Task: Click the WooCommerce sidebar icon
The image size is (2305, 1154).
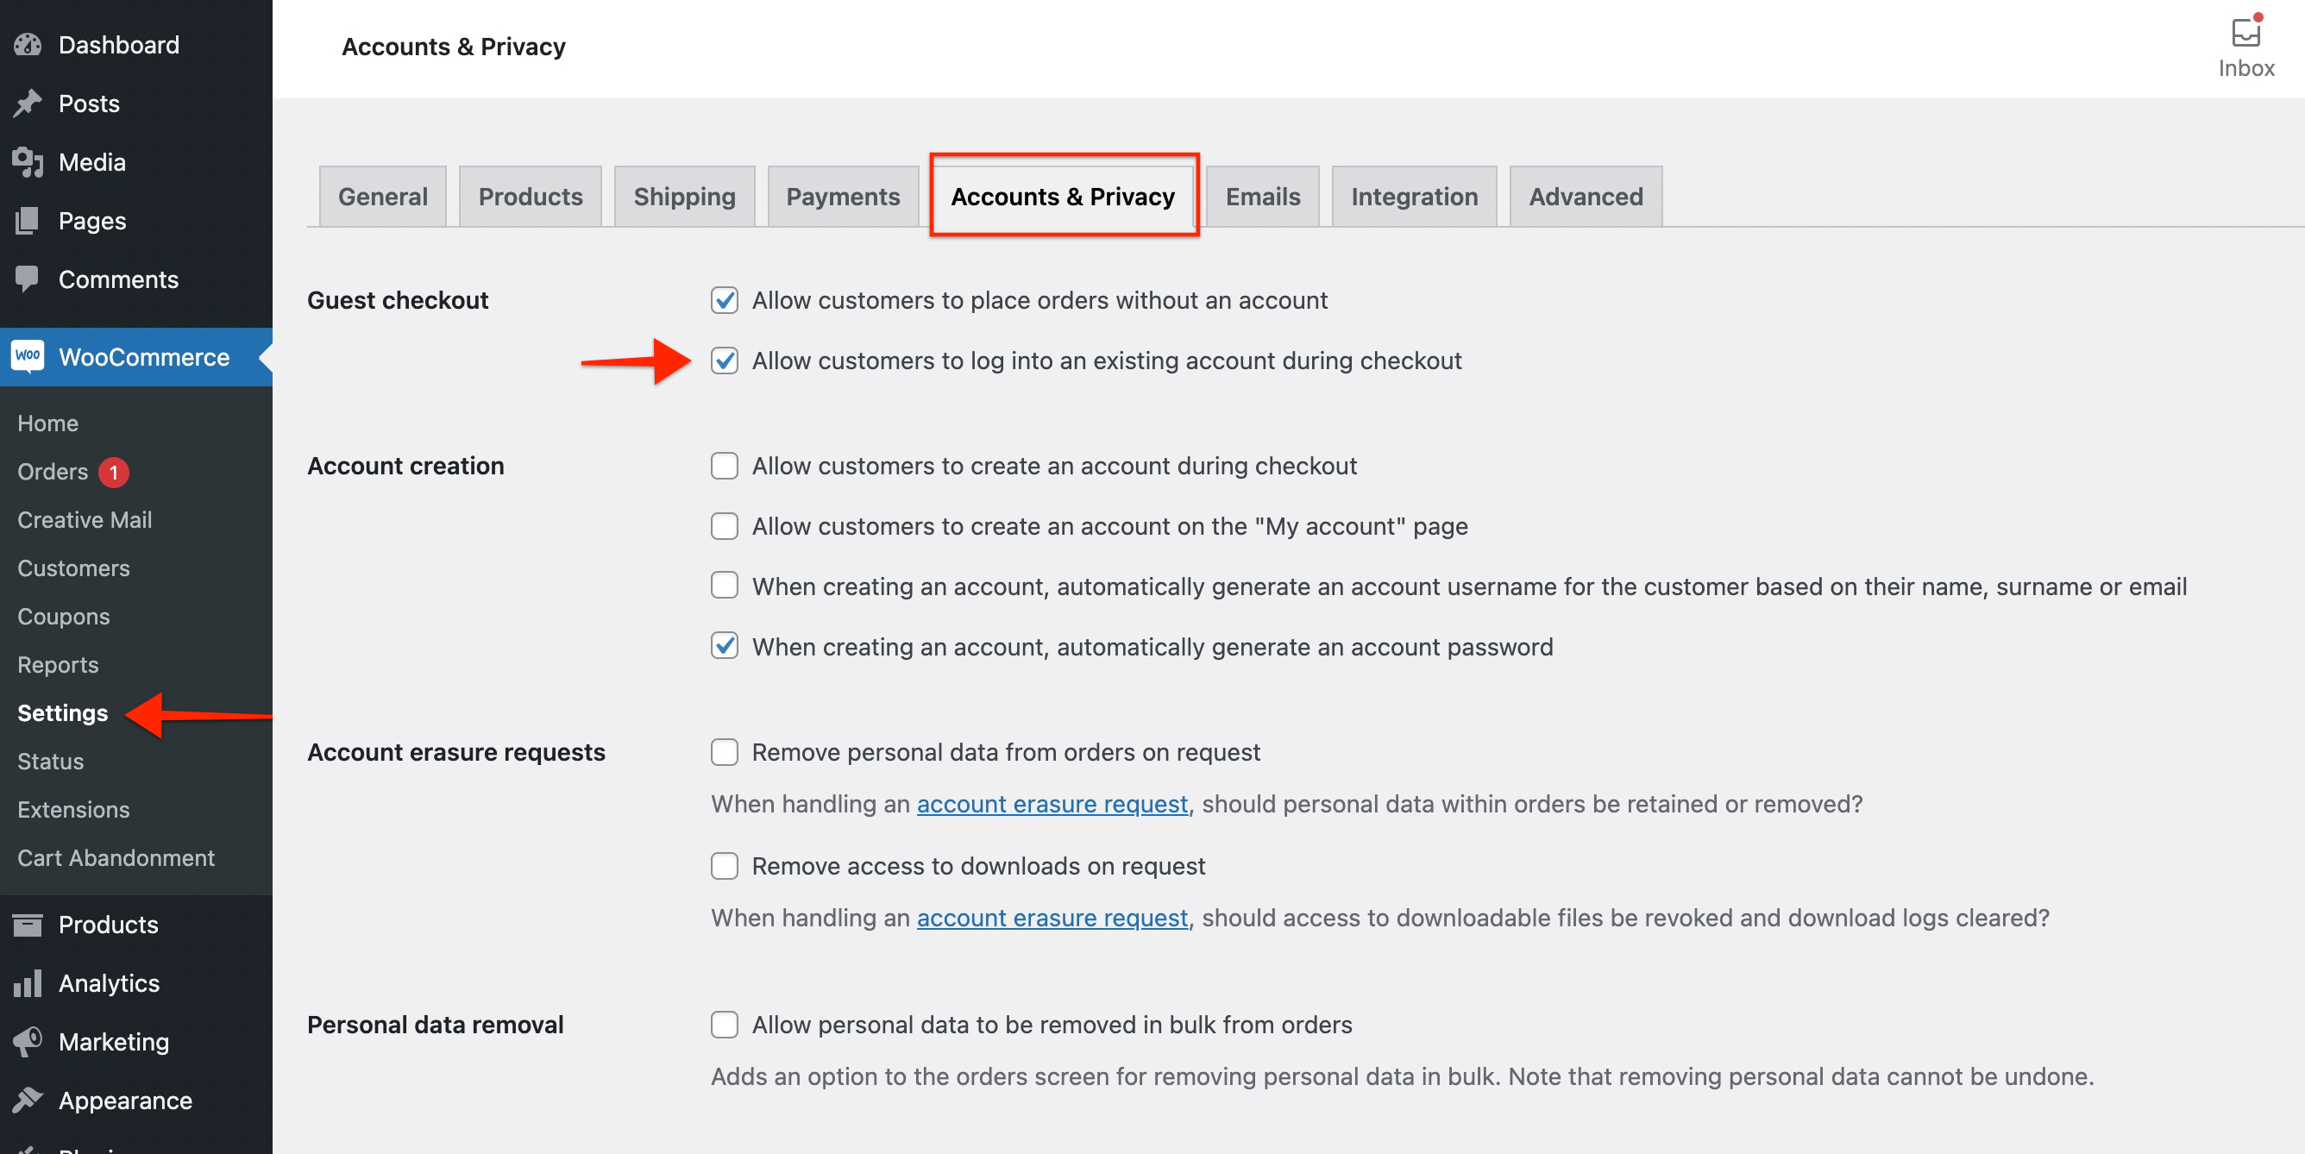Action: pyautogui.click(x=28, y=358)
